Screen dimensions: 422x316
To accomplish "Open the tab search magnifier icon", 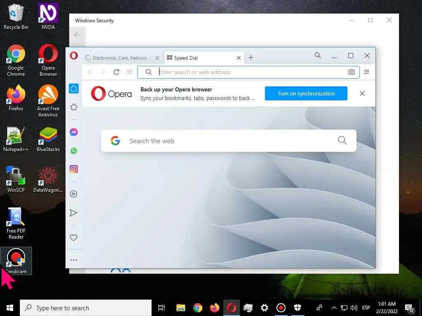I will [318, 56].
